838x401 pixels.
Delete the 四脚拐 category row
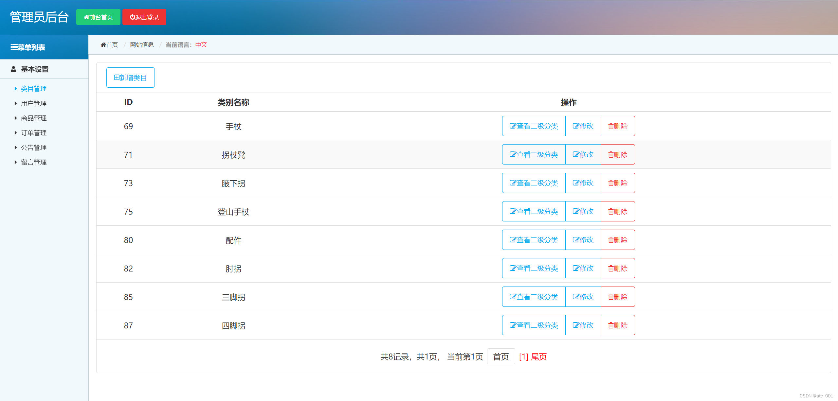click(617, 325)
